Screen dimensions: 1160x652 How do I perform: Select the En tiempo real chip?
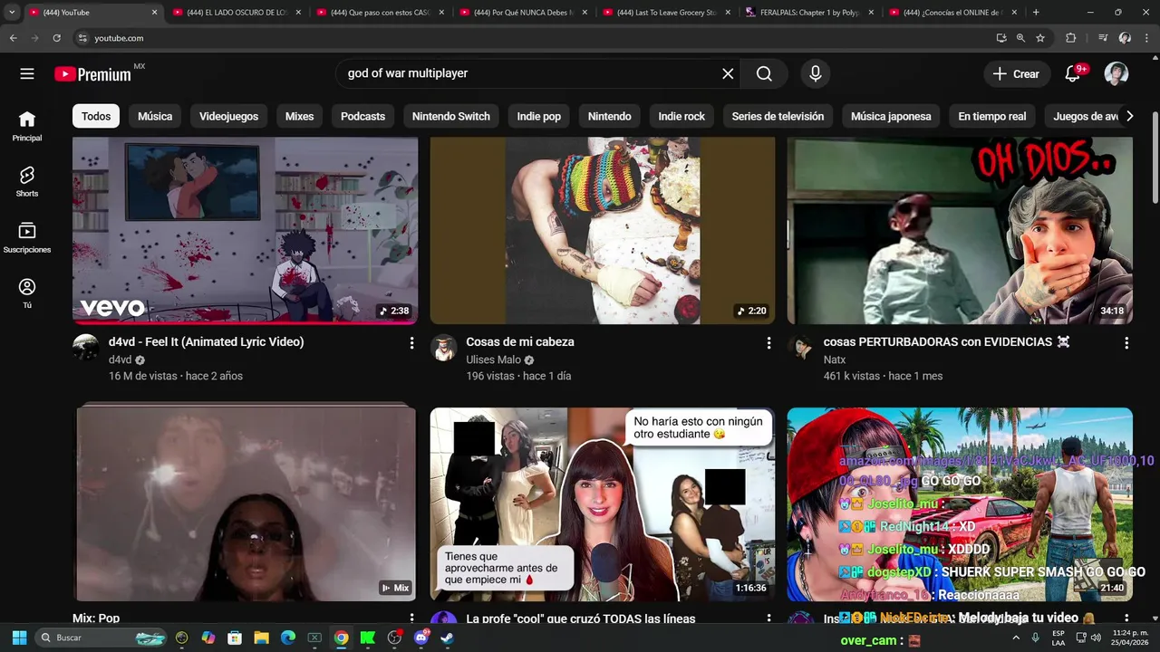(992, 116)
